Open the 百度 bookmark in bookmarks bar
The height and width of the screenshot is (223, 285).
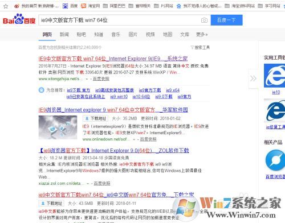pyautogui.click(x=70, y=6)
